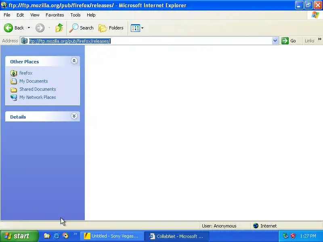Click the Shared Documents folder icon
Screen dimensions: 323x242
pyautogui.click(x=14, y=90)
